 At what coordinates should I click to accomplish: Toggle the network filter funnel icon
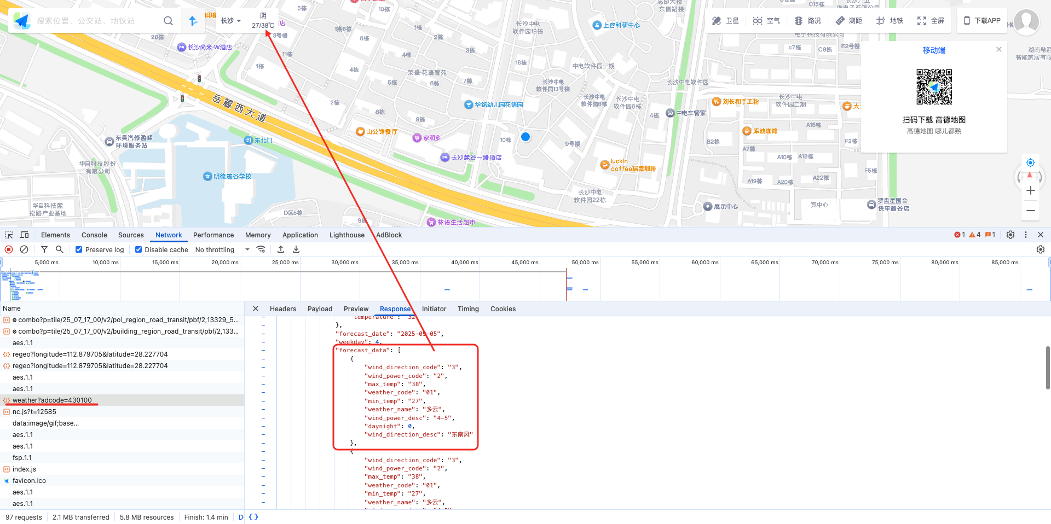coord(44,249)
